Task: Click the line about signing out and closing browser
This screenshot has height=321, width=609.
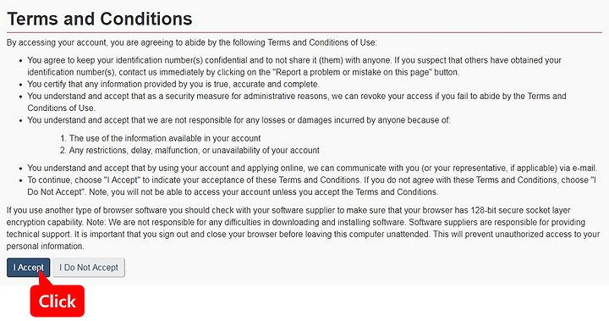Action: pos(303,235)
